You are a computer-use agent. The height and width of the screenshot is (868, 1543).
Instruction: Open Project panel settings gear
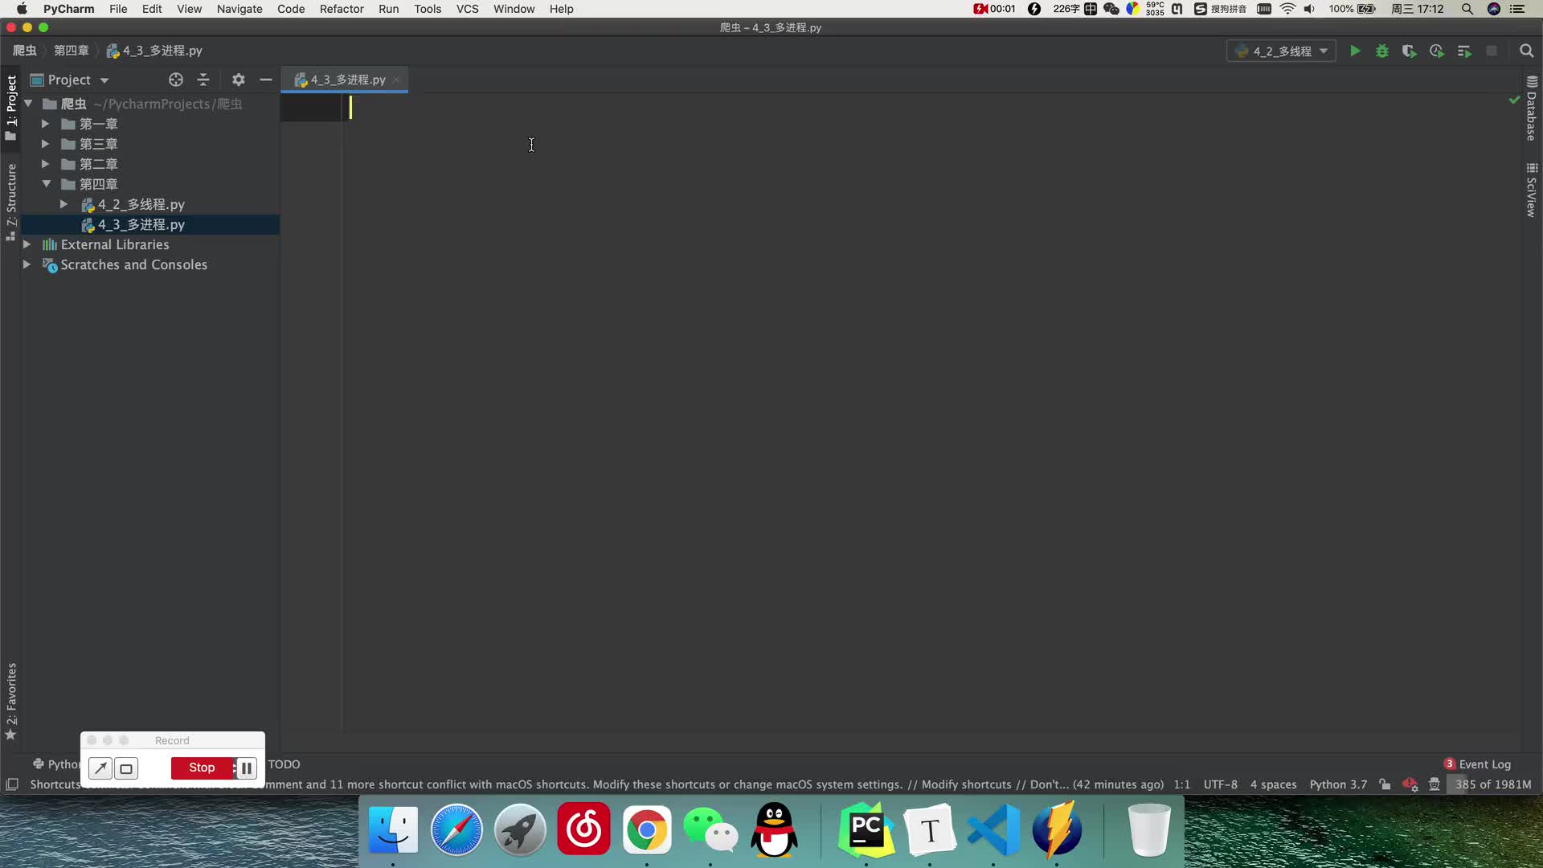click(x=238, y=80)
